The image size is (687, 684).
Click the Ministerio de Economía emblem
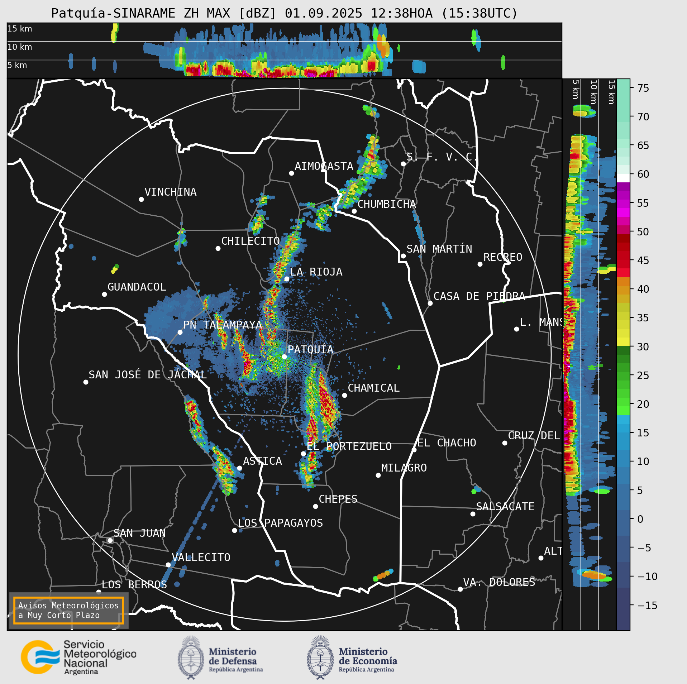point(320,657)
